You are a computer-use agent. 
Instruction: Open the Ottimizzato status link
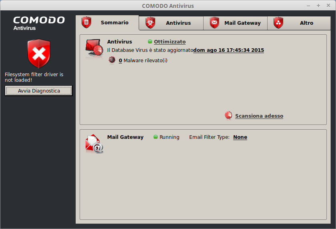pos(170,42)
